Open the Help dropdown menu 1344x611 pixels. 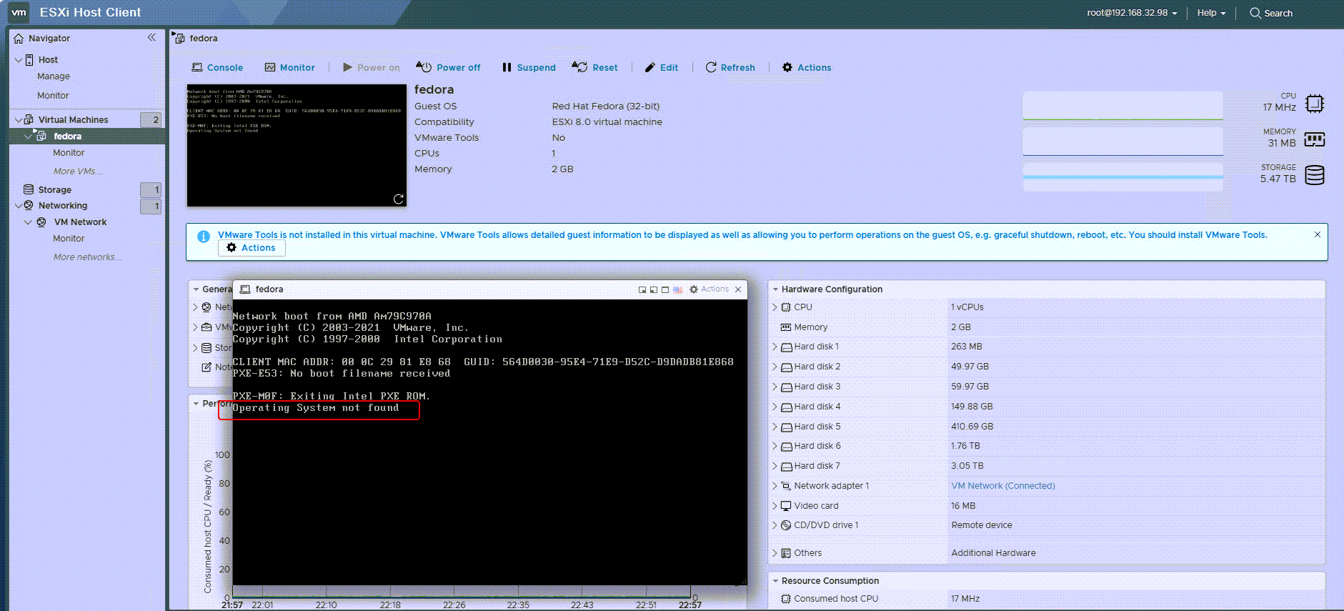1211,13
